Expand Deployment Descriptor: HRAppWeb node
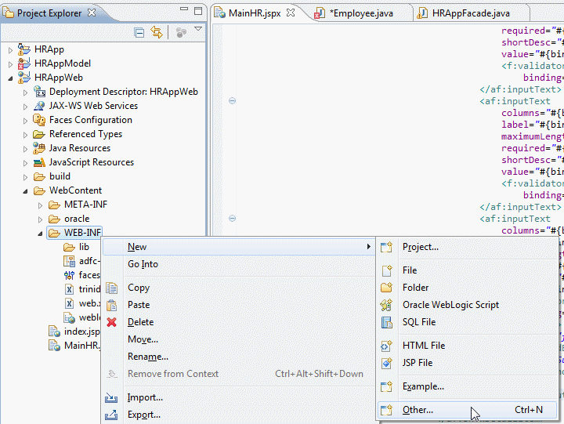This screenshot has height=424, width=564. click(x=25, y=92)
